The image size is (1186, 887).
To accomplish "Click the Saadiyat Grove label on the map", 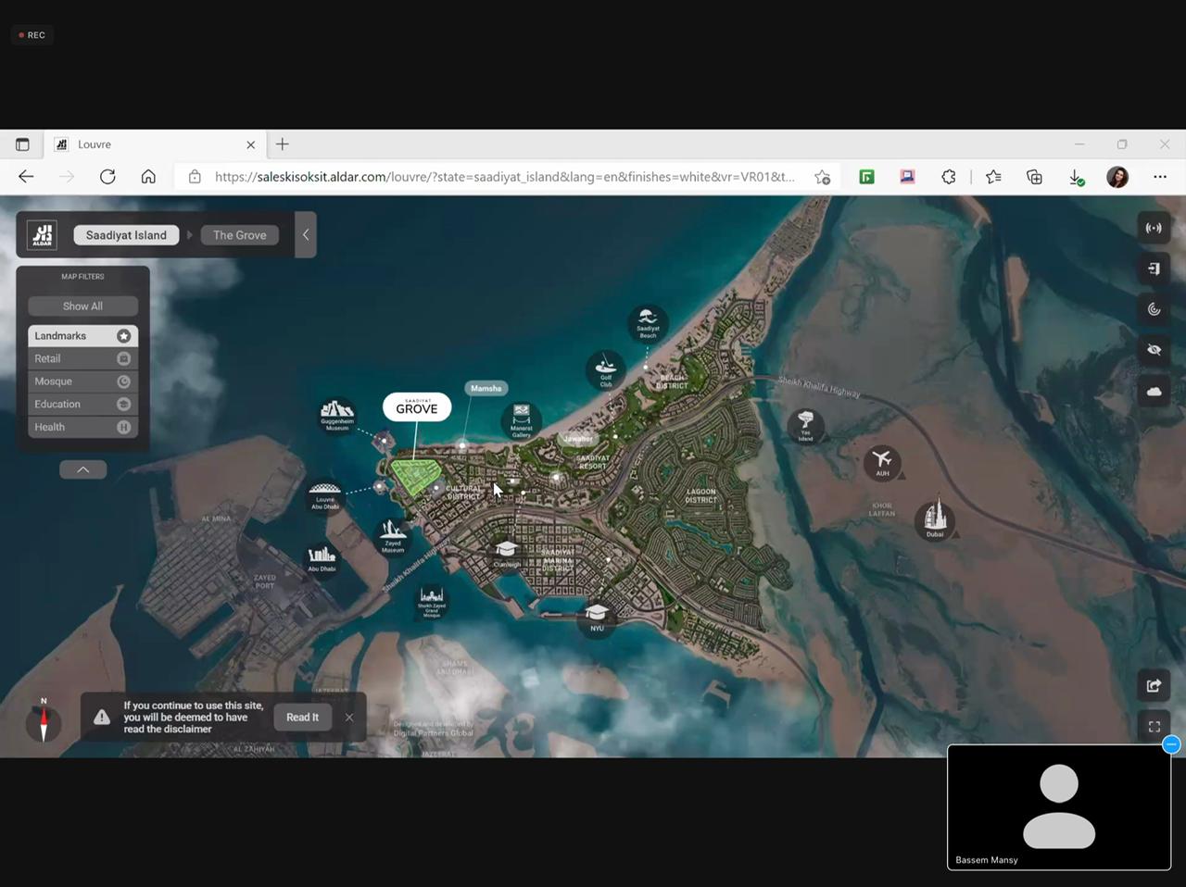I will [417, 407].
